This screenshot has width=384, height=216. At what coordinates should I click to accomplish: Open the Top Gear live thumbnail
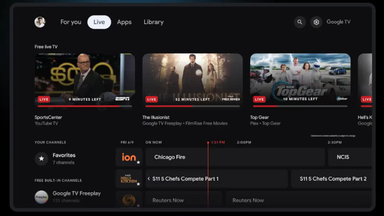[300, 80]
